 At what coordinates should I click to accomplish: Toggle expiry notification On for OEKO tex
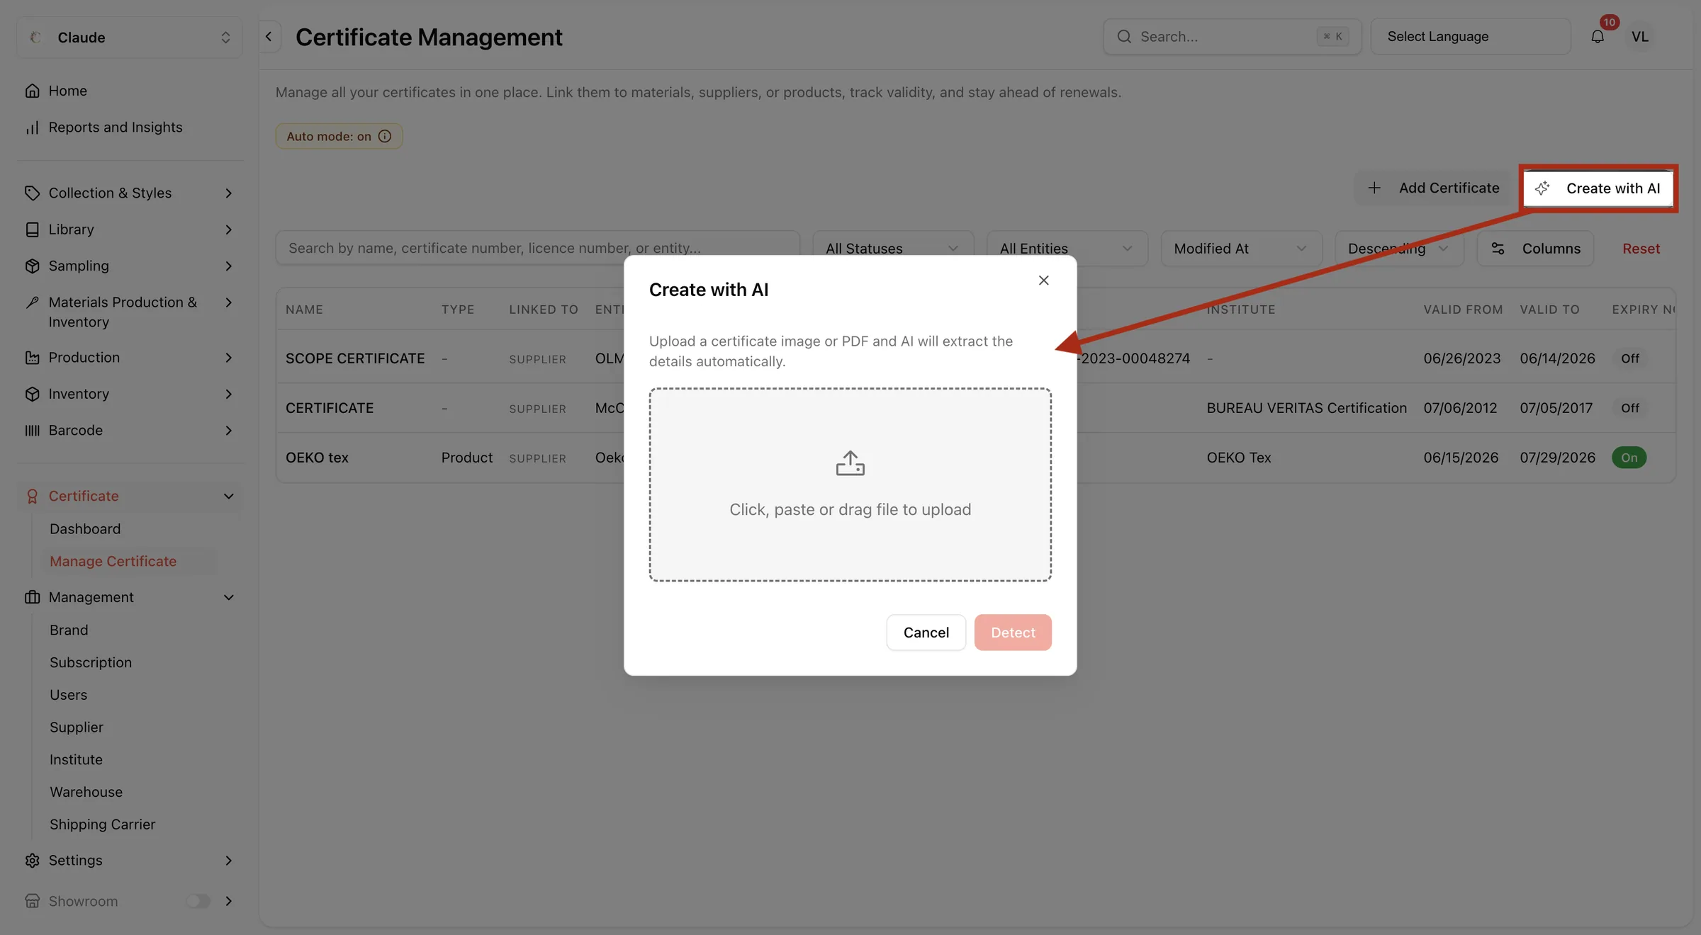[x=1629, y=458]
